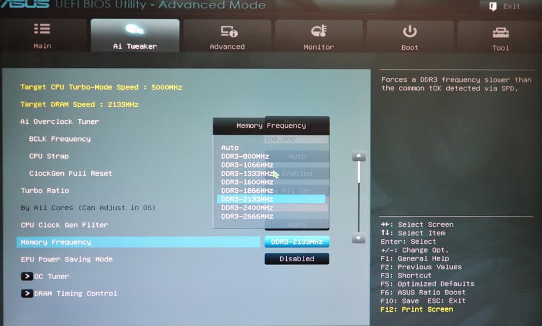Select the Memory Frequency row
Image resolution: width=542 pixels, height=326 pixels.
(x=138, y=242)
